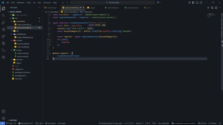Image resolution: width=223 pixels, height=125 pixels.
Task: Open Explorer Views and More Actions ellipsis
Action: tap(39, 8)
